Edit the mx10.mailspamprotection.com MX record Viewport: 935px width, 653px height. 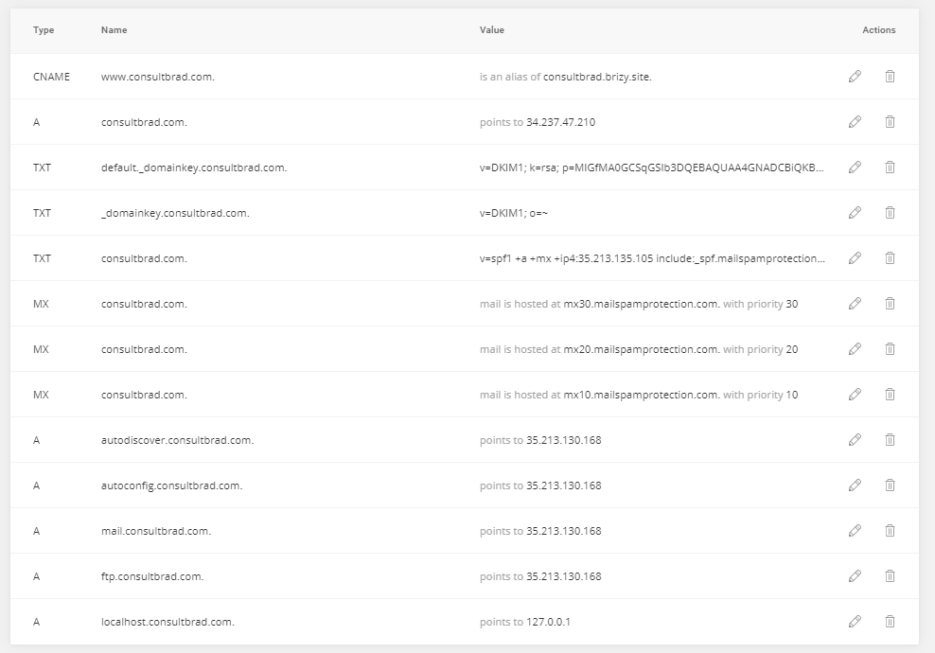(x=855, y=395)
